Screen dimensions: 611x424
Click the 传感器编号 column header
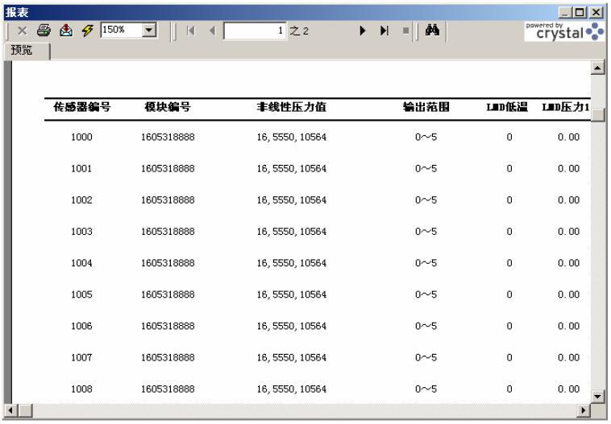pyautogui.click(x=81, y=108)
